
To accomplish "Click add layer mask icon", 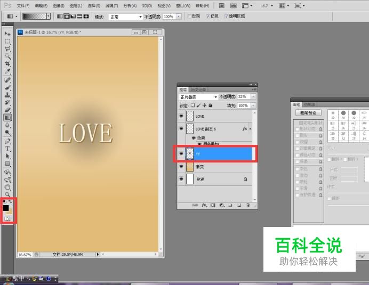I will point(213,205).
